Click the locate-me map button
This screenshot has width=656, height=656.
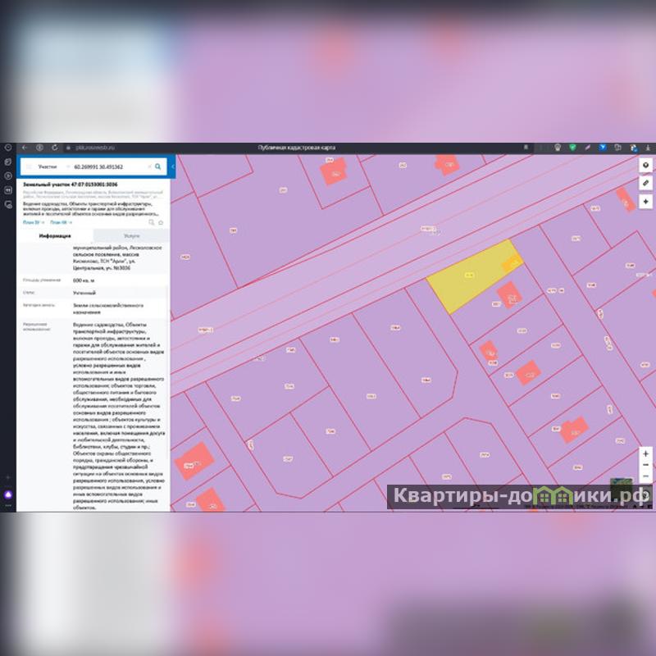coord(646,201)
